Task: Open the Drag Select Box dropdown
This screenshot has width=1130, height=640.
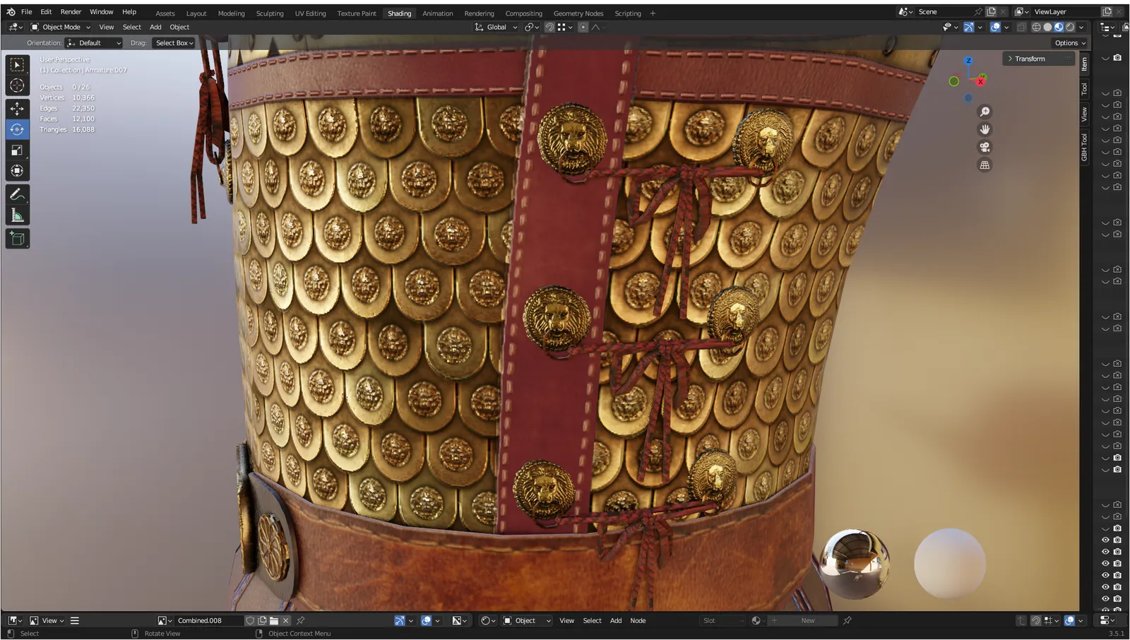Action: click(174, 43)
